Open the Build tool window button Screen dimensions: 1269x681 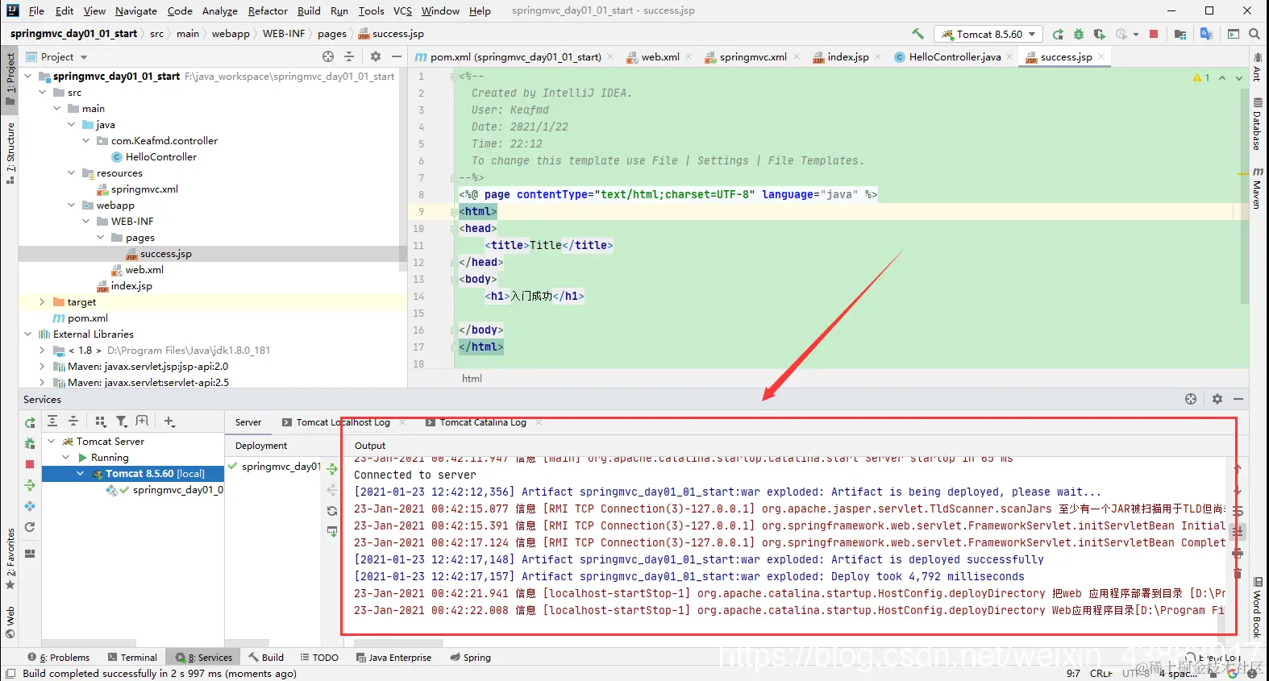266,658
